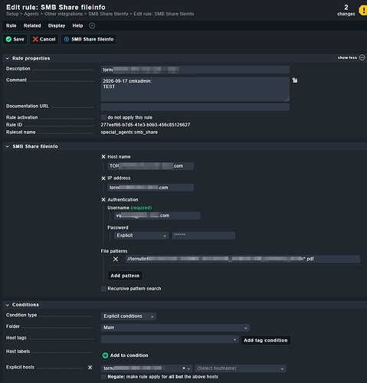367x383 pixels.
Task: Open the Related menu
Action: [32, 25]
